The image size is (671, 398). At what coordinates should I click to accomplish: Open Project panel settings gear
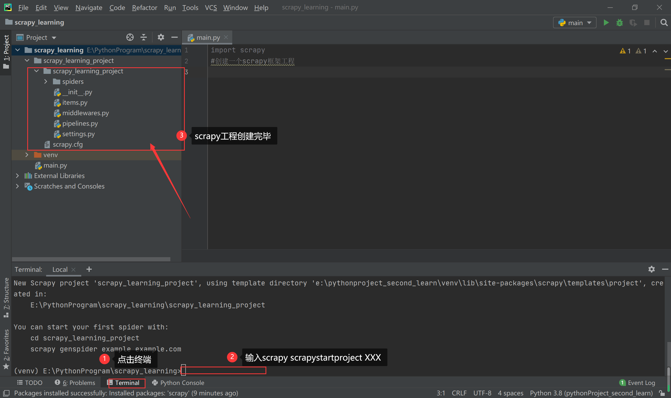coord(160,37)
